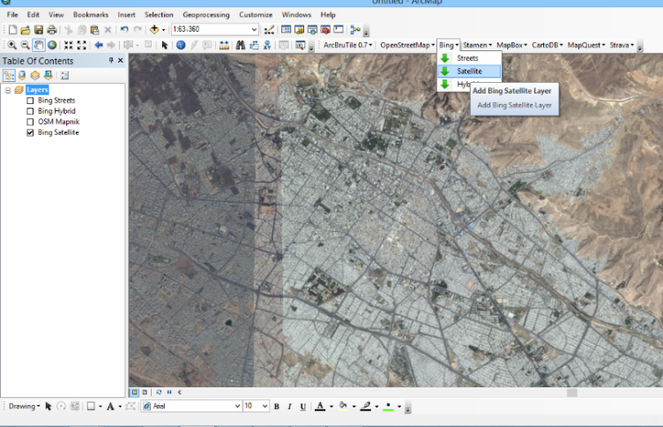Choose the Select Elements arrow tool
Viewport: 663px width, 427px height.
coord(165,45)
